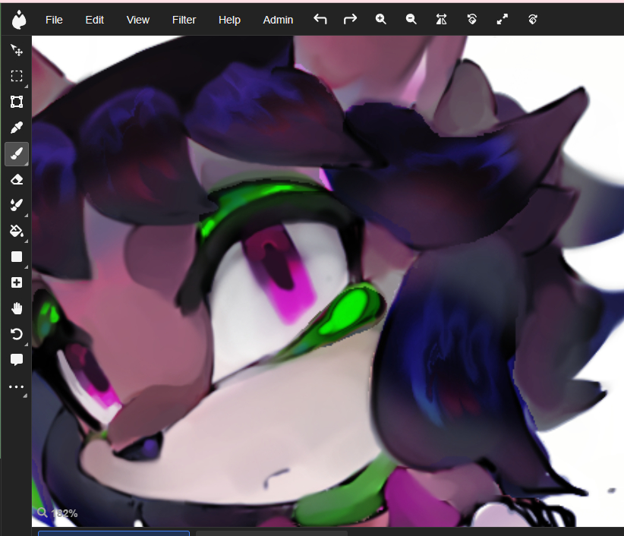Viewport: 624px width, 536px height.
Task: Select the Hand pan tool
Action: tap(16, 308)
